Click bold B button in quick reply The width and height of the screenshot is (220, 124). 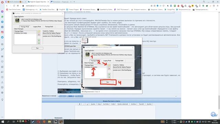pos(79,104)
